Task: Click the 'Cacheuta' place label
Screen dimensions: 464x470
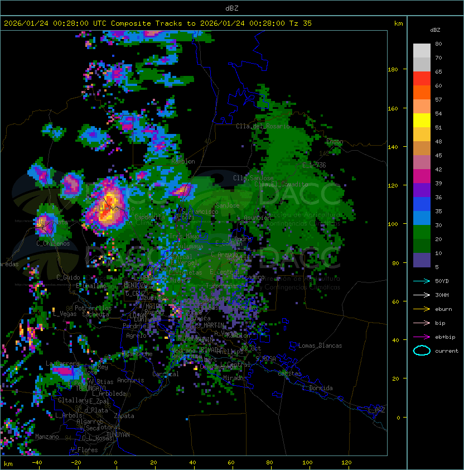Action: click(95, 314)
